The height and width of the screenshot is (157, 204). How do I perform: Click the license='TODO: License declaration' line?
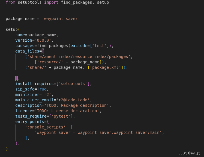[x=58, y=111]
